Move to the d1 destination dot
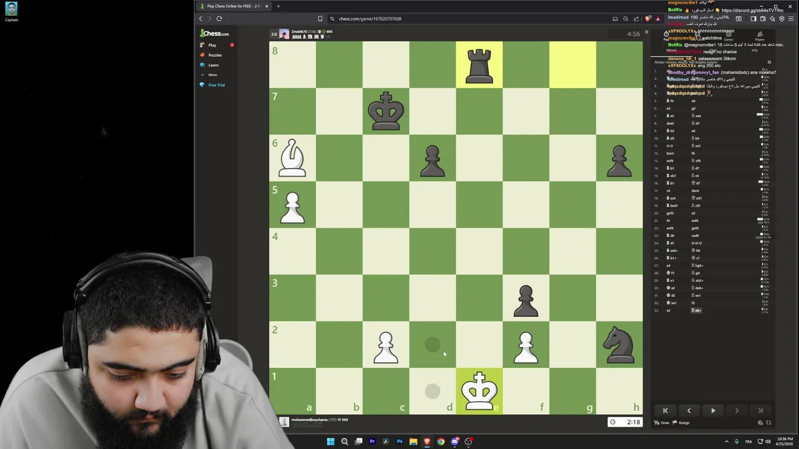Image resolution: width=799 pixels, height=449 pixels. click(x=433, y=391)
